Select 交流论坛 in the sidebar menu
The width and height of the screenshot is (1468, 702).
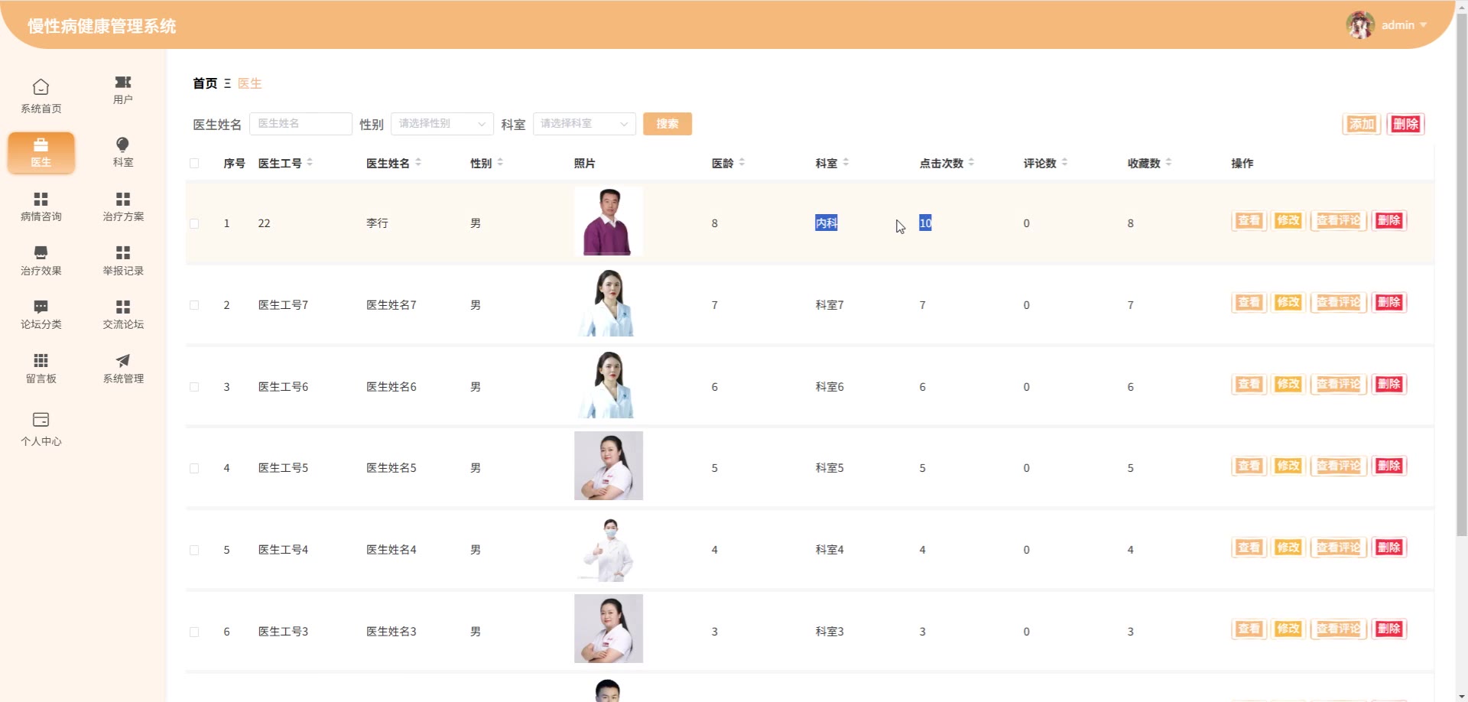(x=122, y=307)
